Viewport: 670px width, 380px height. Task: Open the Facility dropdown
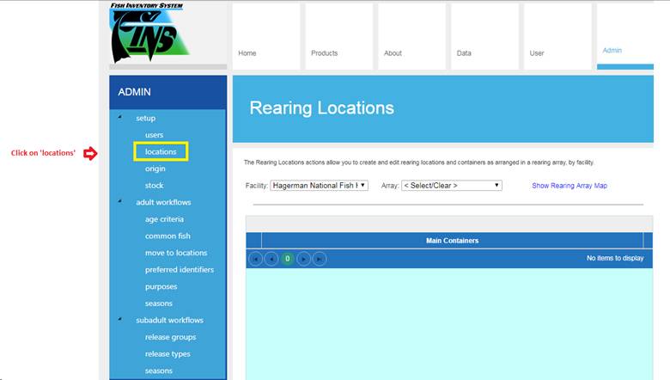(x=319, y=185)
